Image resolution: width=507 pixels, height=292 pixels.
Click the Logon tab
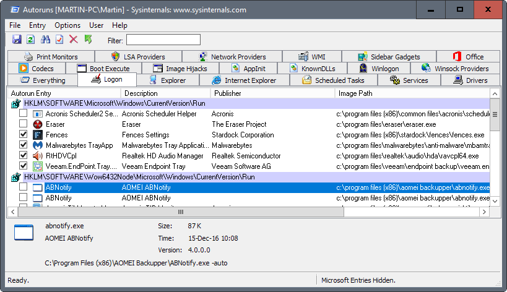click(x=106, y=79)
